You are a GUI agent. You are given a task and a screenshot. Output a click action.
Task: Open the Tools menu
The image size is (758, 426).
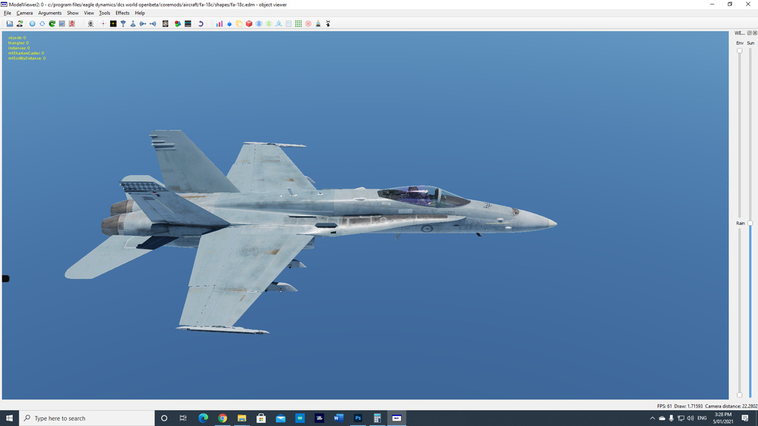(105, 13)
